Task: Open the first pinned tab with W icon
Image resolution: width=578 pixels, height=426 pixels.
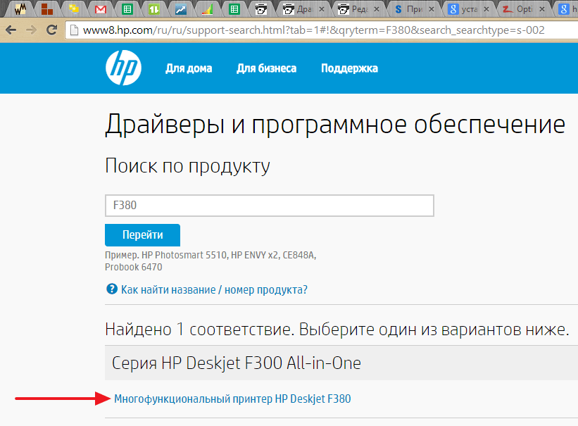Action: [20, 9]
